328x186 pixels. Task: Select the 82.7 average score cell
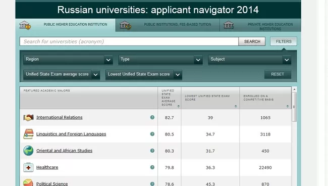tap(169, 117)
